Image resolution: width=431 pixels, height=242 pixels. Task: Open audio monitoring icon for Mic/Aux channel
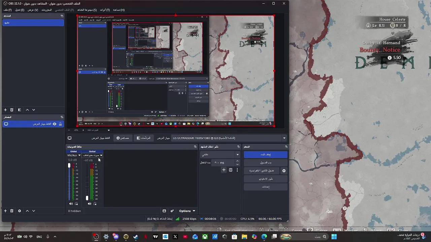76,204
